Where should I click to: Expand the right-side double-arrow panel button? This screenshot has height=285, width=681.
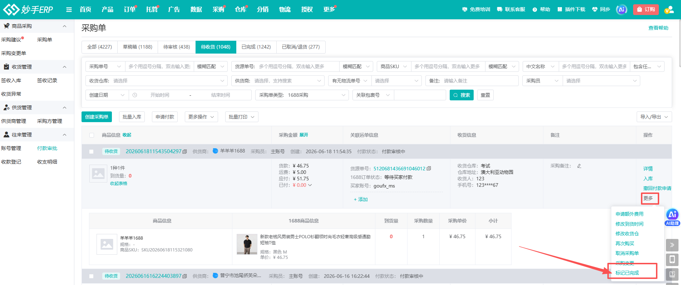(672, 245)
